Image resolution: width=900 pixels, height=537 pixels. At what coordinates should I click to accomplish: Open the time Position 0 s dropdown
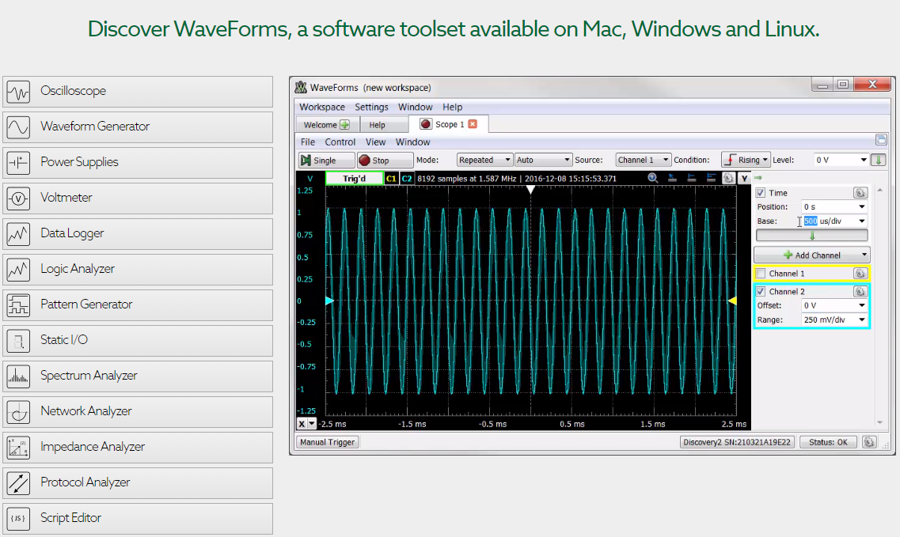834,206
